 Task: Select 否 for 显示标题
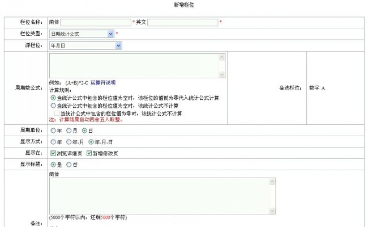(69, 165)
